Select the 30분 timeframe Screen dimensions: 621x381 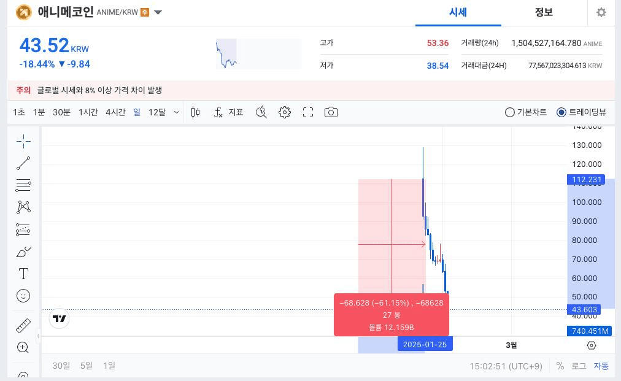pyautogui.click(x=61, y=112)
